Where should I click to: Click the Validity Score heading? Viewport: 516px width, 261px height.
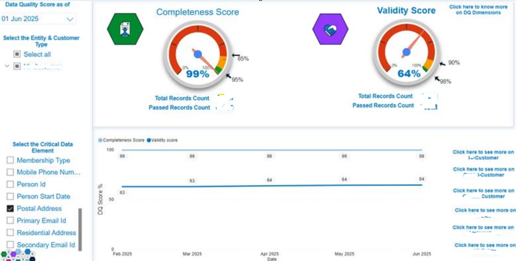point(406,10)
